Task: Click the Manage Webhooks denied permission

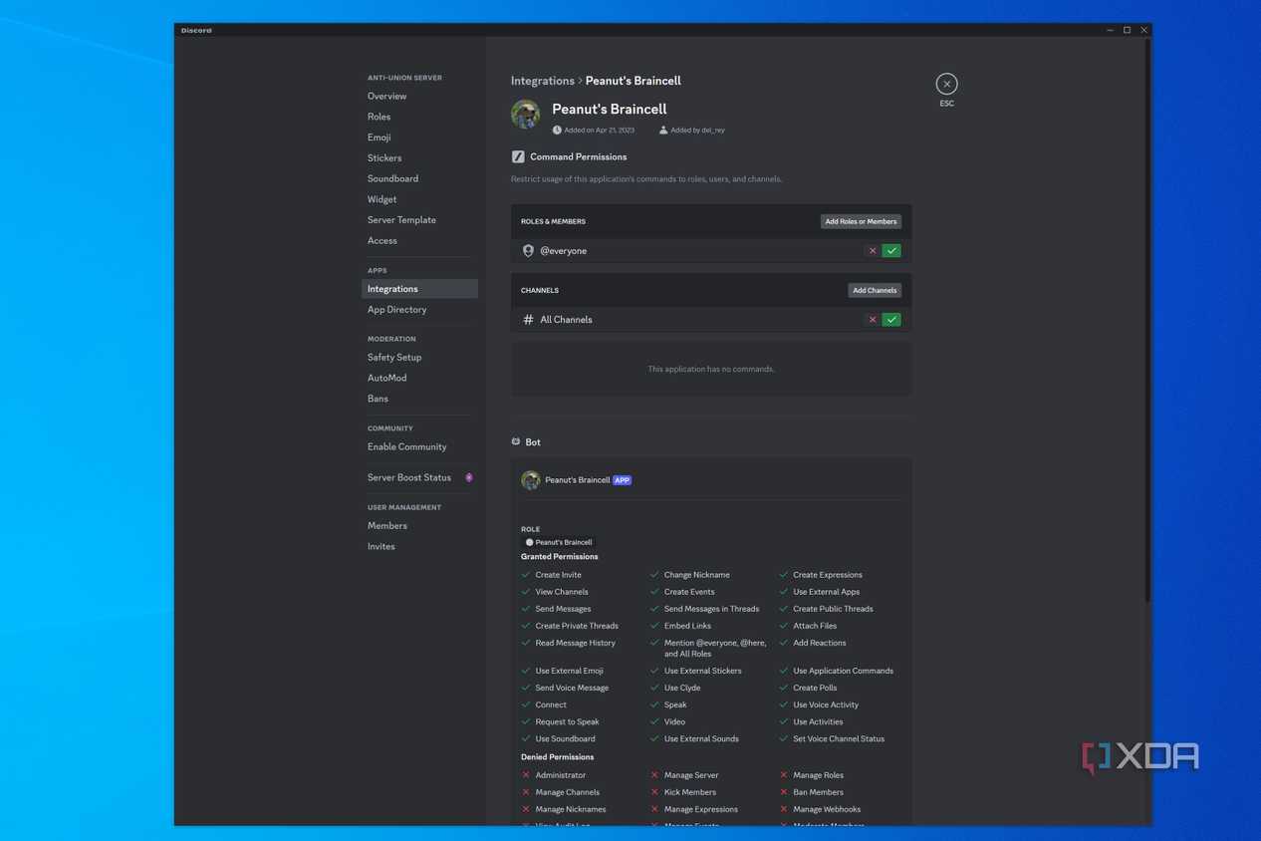Action: pos(827,809)
